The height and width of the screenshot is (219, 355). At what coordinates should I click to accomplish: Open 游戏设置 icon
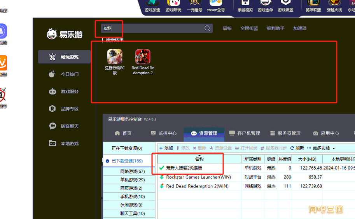285,6
